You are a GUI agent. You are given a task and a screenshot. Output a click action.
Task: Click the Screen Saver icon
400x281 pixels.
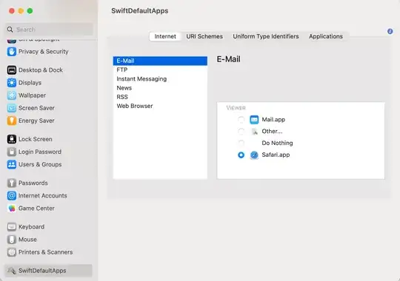tap(12, 108)
